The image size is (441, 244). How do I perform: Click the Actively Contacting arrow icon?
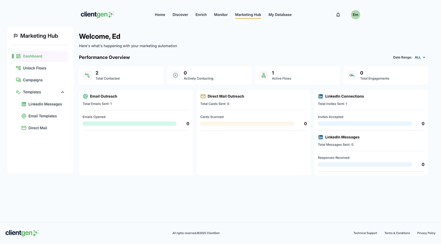pyautogui.click(x=175, y=75)
